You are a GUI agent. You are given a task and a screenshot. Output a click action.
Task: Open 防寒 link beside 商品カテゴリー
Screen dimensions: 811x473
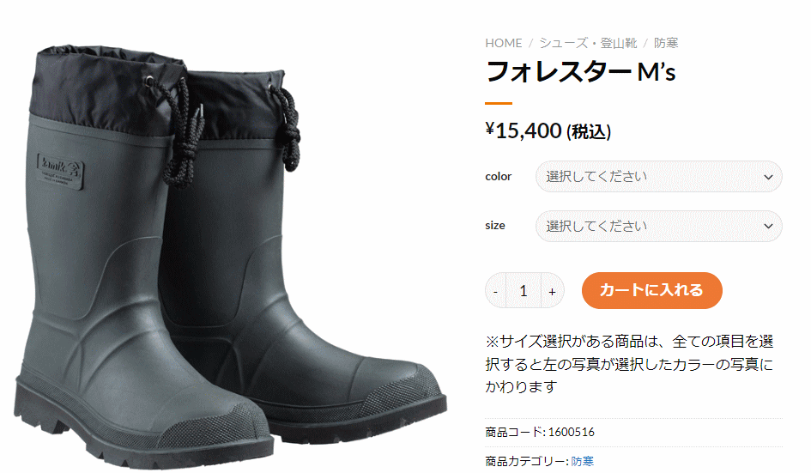tap(583, 461)
